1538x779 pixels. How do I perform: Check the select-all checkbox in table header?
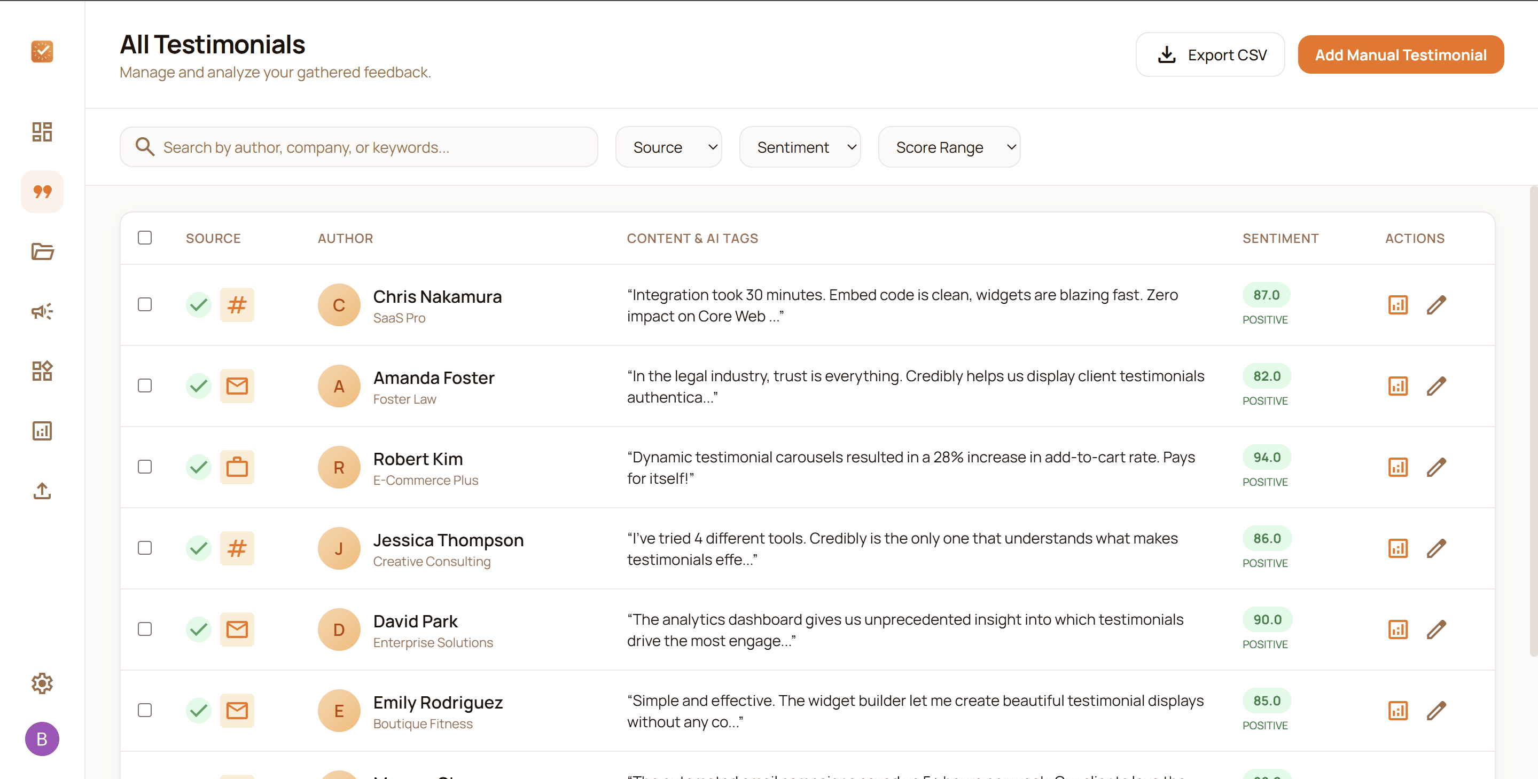pyautogui.click(x=144, y=237)
